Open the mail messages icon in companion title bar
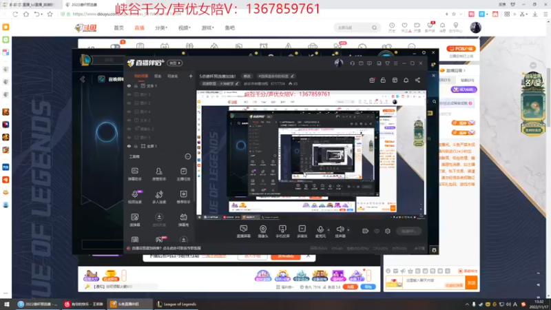The width and height of the screenshot is (551, 310). tap(361, 63)
